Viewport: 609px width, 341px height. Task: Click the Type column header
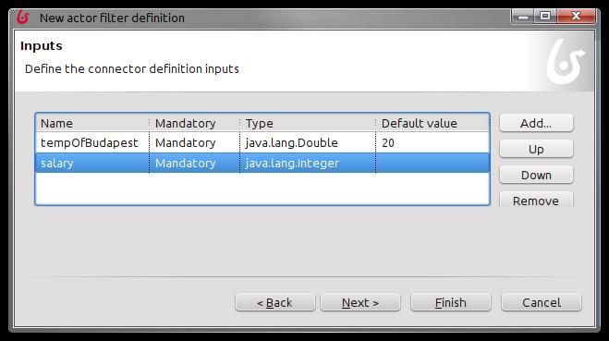pos(308,123)
